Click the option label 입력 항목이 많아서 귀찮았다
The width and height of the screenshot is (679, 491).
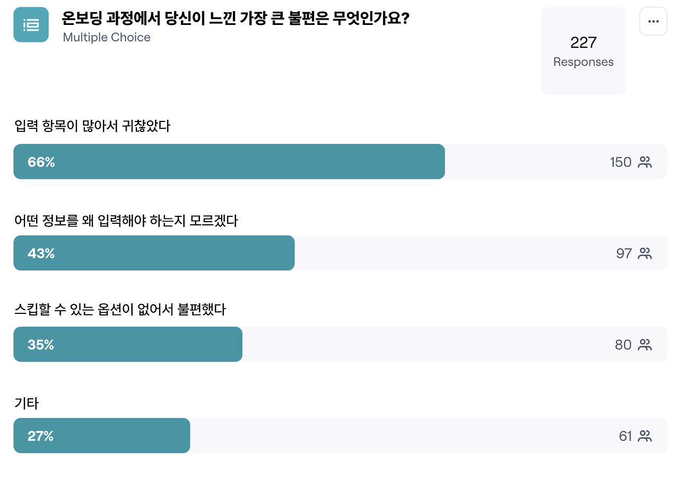tap(92, 127)
